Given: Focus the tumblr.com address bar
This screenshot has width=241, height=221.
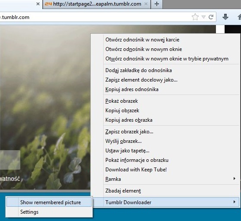Looking at the screenshot, I should coord(95,17).
